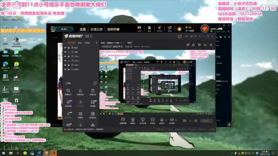Image resolution: width=278 pixels, height=156 pixels.
Task: Toggle visibility of 文本 2 source
Action: pos(65,61)
